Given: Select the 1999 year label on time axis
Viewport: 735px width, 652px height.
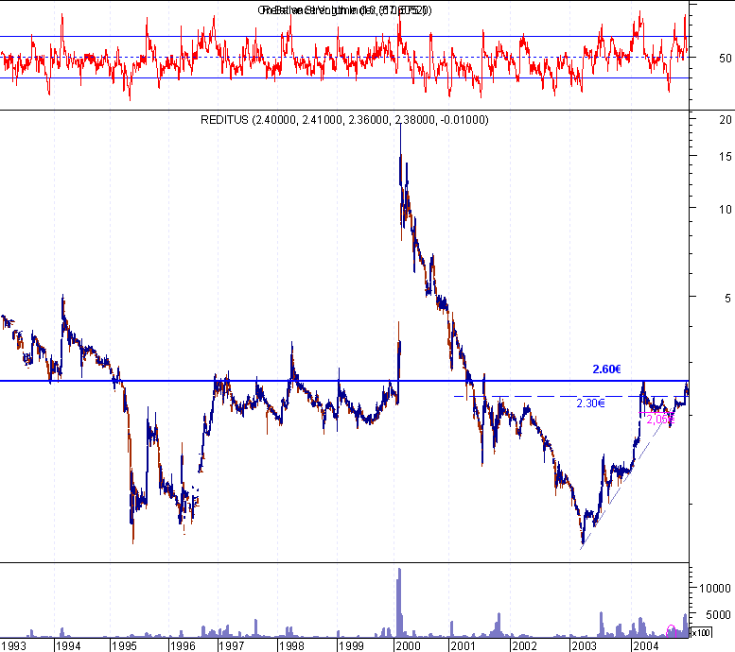Looking at the screenshot, I should [351, 646].
